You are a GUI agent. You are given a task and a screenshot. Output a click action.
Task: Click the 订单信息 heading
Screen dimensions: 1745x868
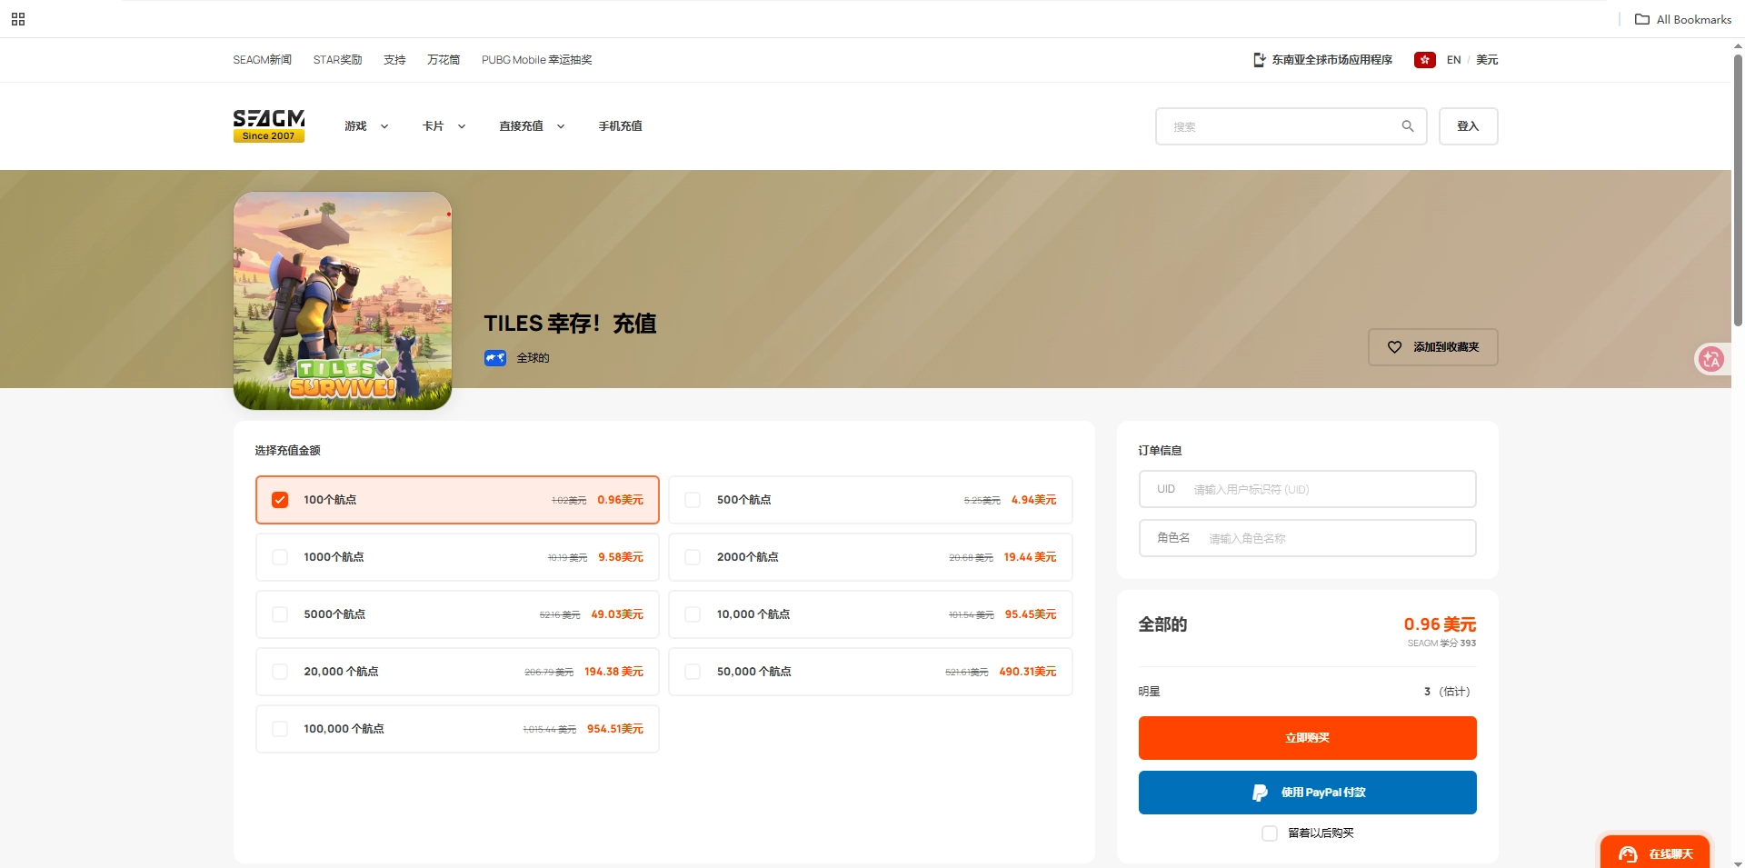point(1160,451)
